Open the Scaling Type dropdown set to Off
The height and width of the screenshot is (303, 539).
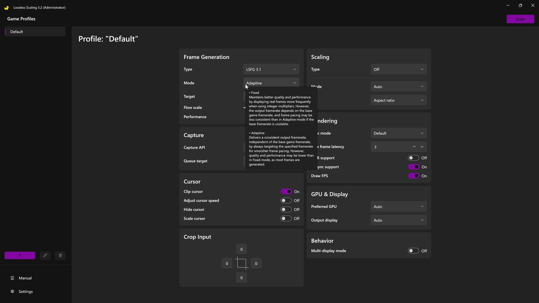[x=399, y=69]
